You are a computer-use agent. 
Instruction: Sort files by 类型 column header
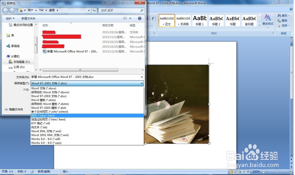coord(132,25)
